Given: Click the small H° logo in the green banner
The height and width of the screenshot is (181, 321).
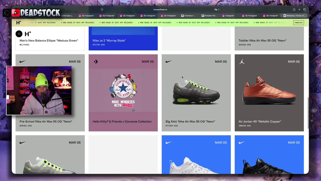Looking at the screenshot, I should (19, 23).
